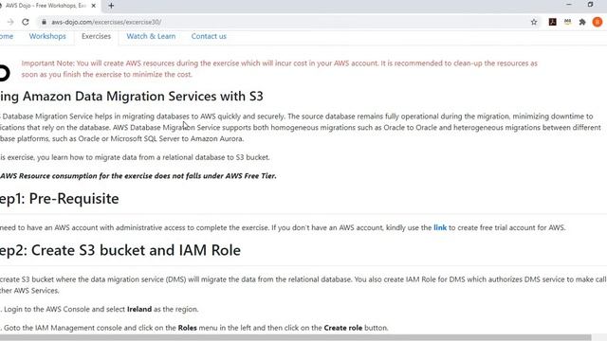
Task: Click the AWS Dojo logo at left
Action: (x=5, y=73)
